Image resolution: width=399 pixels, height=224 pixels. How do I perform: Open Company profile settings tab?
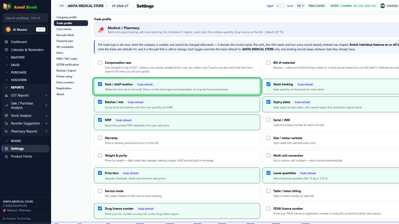pos(71,17)
